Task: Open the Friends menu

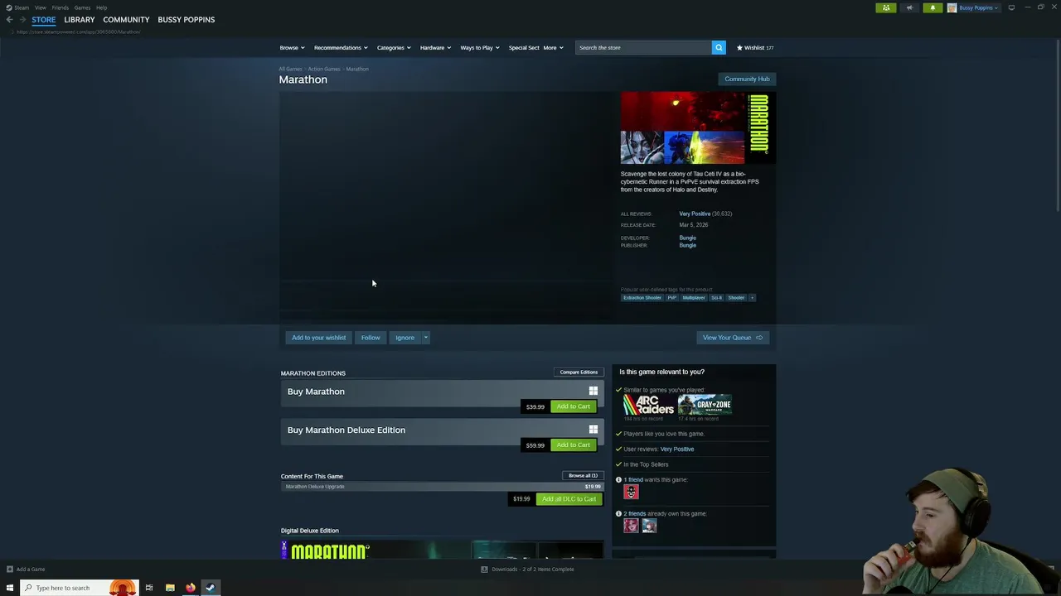Action: 60,7
